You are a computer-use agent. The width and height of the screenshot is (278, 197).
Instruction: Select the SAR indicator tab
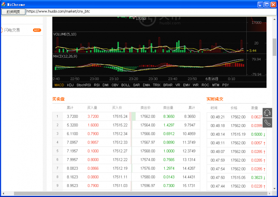(x=136, y=85)
